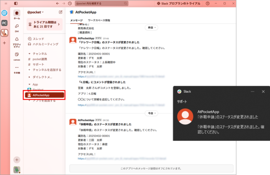Open the user profile avatar

pyautogui.click(x=17, y=170)
